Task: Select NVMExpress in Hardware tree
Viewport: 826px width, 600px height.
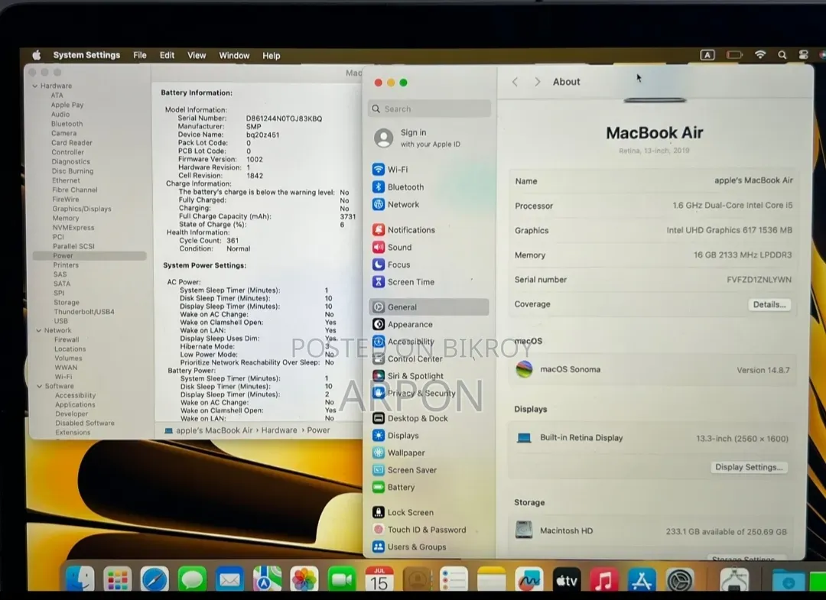Action: pos(73,227)
